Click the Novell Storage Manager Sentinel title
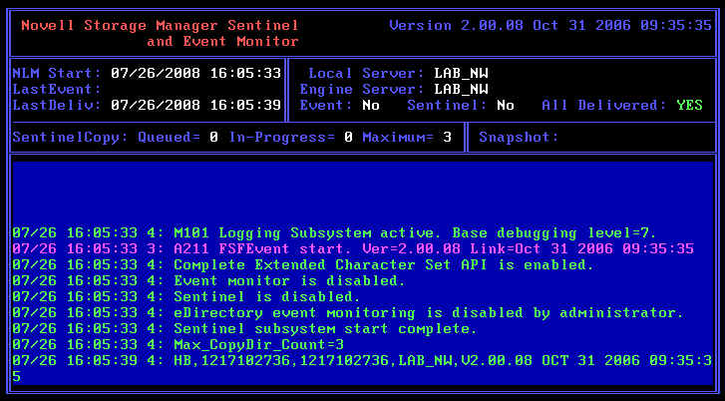The image size is (725, 401). coord(160,26)
